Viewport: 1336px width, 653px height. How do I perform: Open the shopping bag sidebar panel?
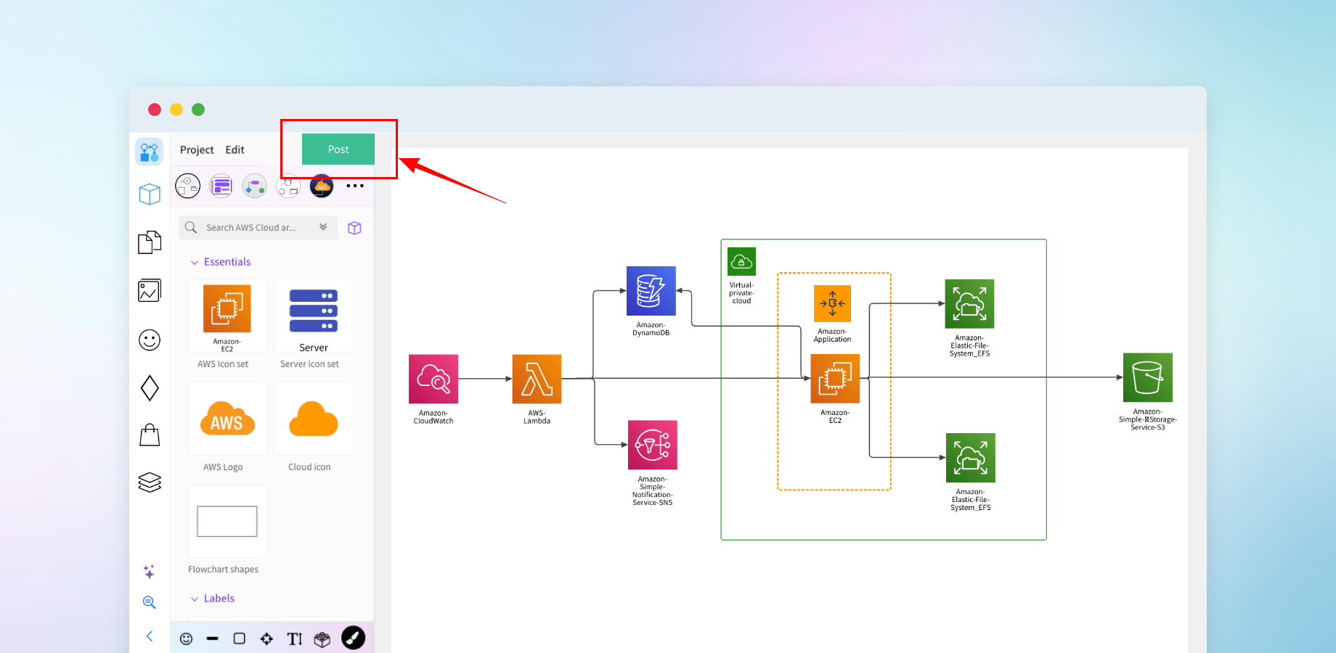coord(150,435)
